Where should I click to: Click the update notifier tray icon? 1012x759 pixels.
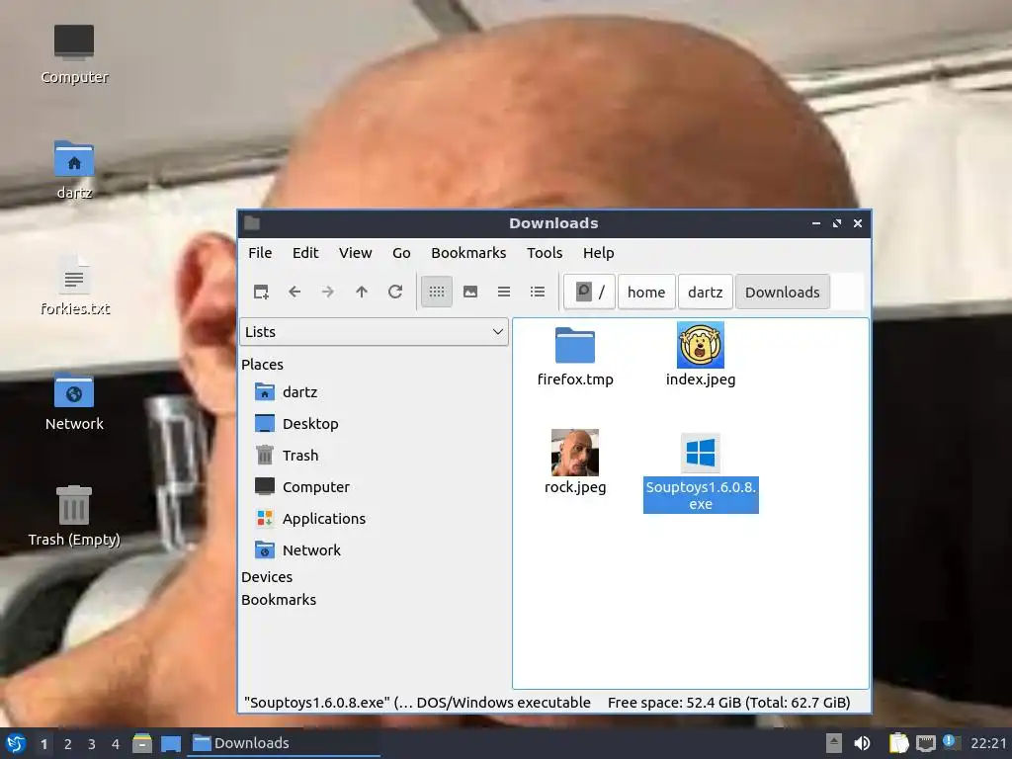tap(952, 742)
